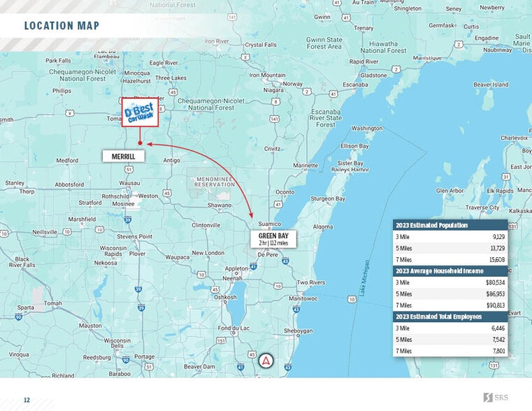Click the LOCATION MAP page title
This screenshot has width=532, height=411.
point(62,26)
